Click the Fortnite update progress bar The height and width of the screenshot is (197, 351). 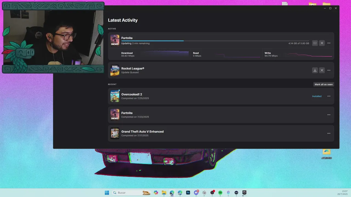215,41
